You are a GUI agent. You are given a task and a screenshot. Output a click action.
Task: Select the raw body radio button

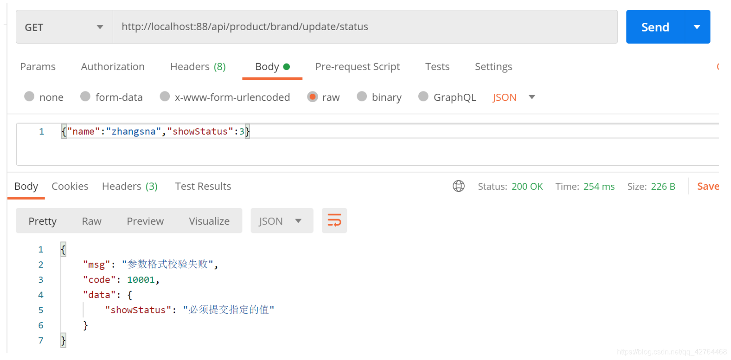click(x=312, y=97)
